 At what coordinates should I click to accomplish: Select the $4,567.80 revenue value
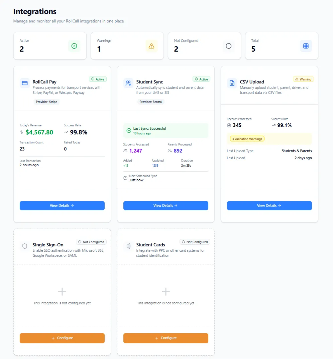[39, 132]
